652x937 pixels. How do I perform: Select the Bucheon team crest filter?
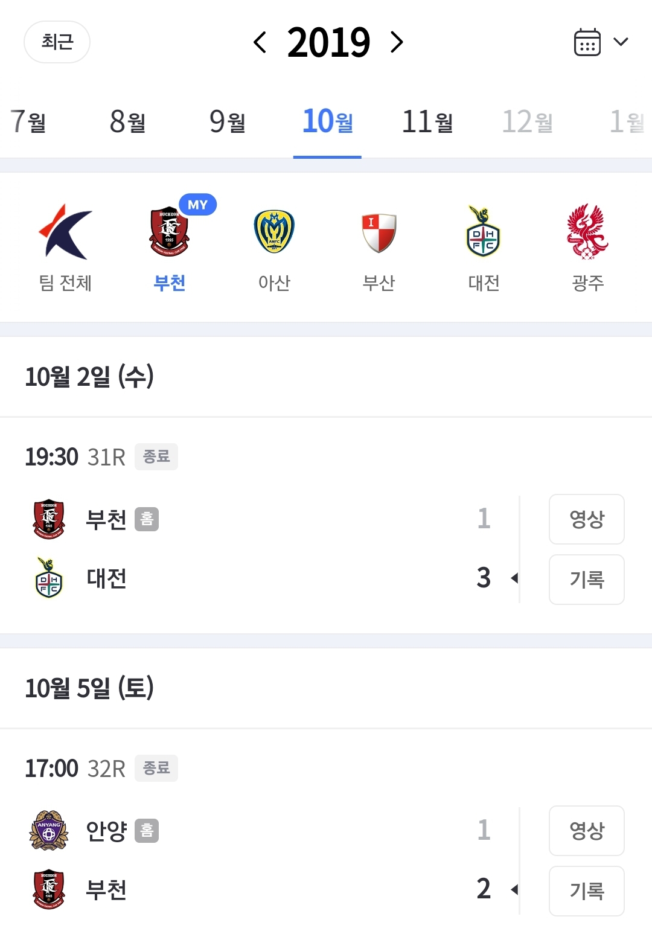point(169,232)
